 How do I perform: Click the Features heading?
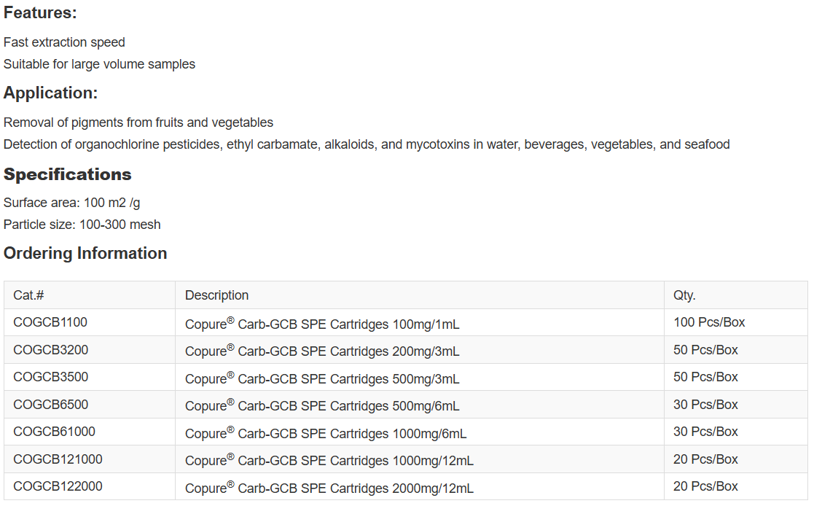[x=40, y=13]
